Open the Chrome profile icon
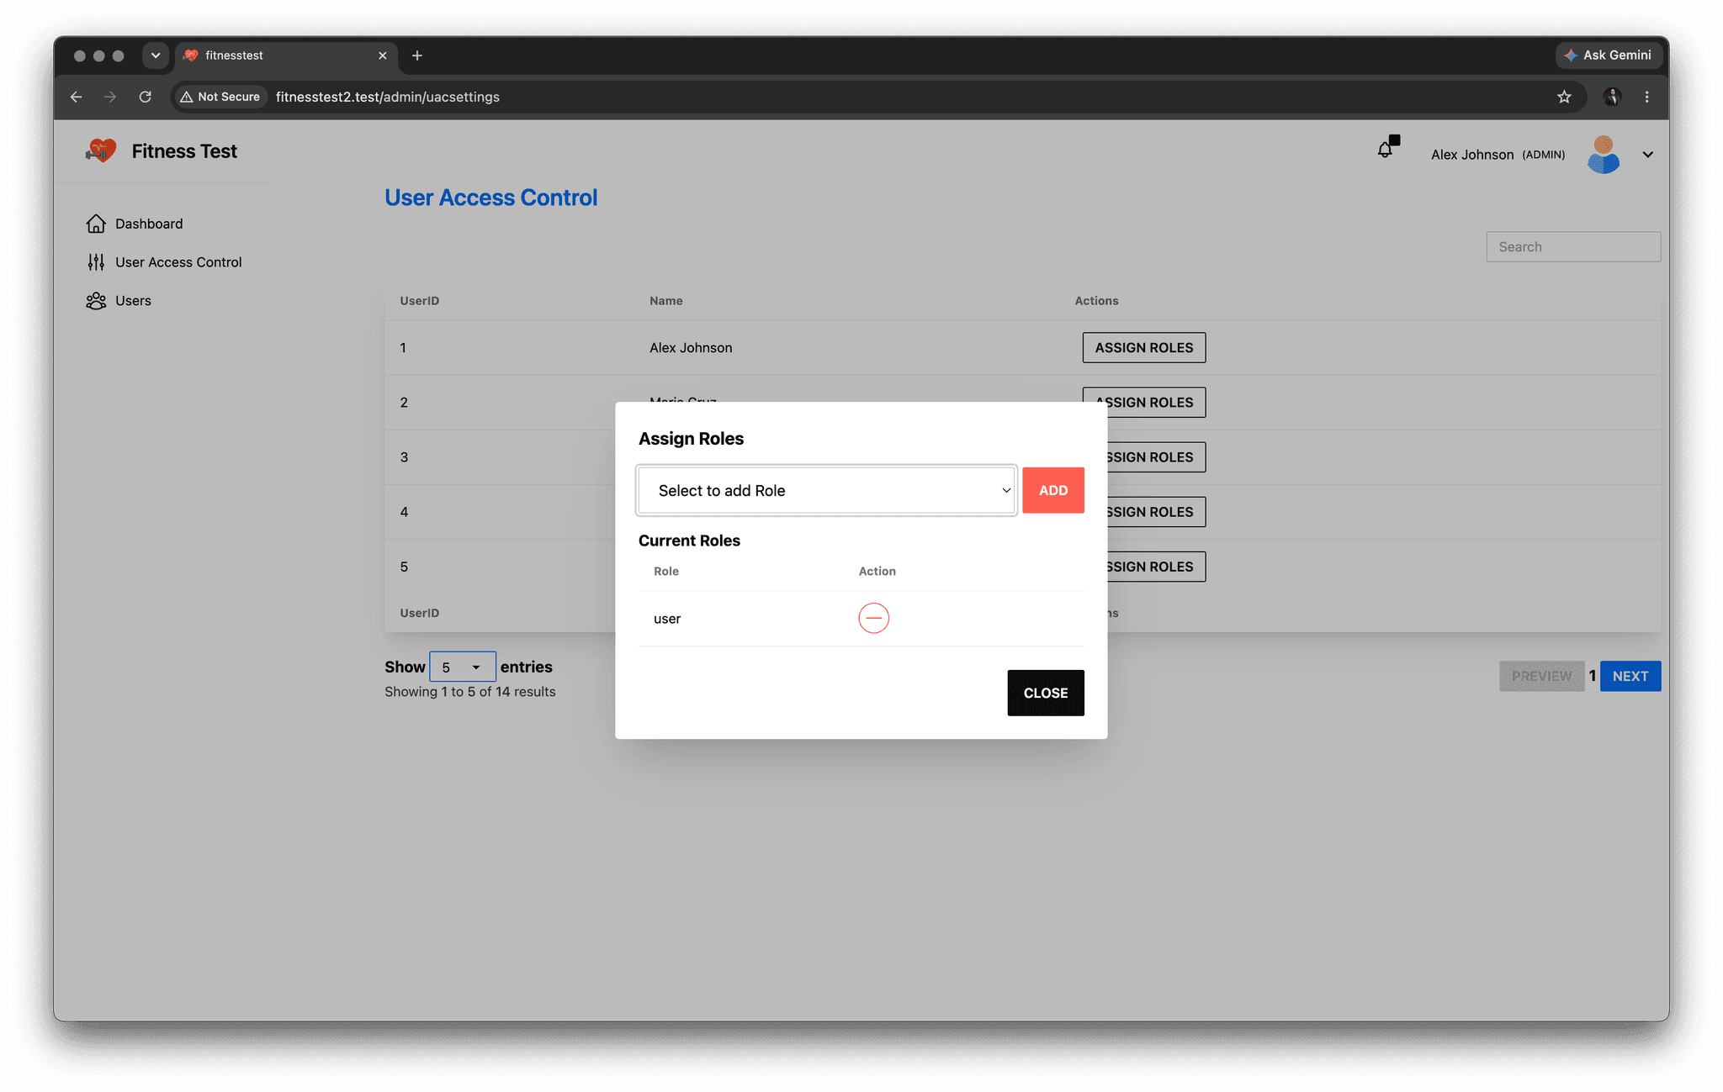This screenshot has height=1092, width=1723. point(1612,97)
